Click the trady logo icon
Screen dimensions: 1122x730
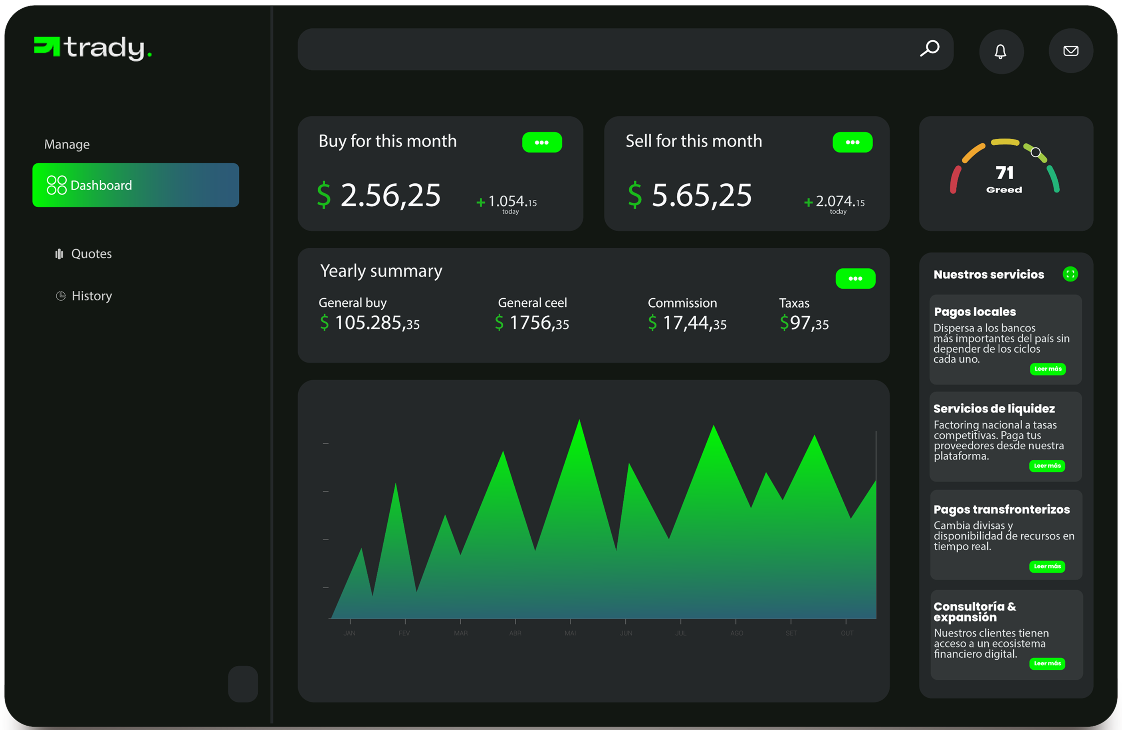47,47
